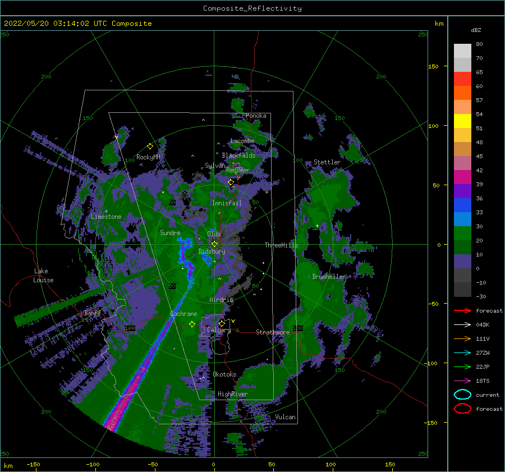Click the Sundre label
This screenshot has height=472, width=505.
(x=170, y=232)
